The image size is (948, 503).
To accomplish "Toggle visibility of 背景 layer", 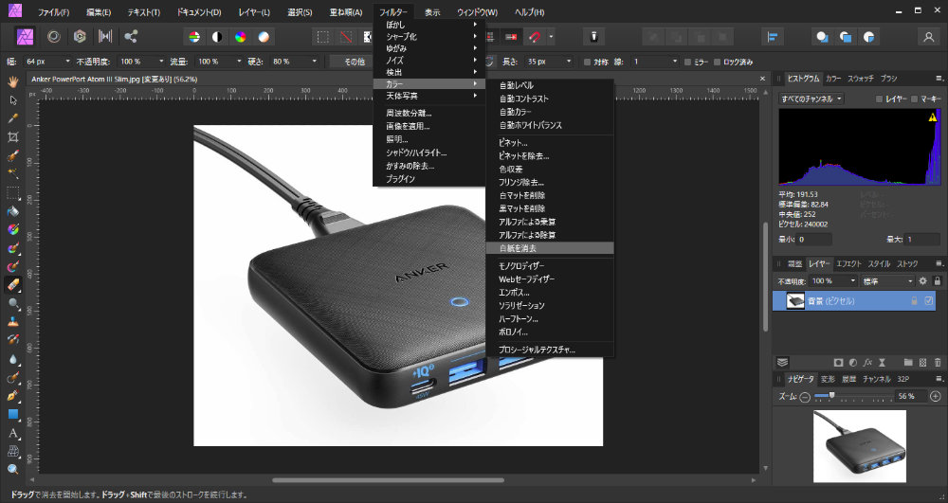I will 929,300.
